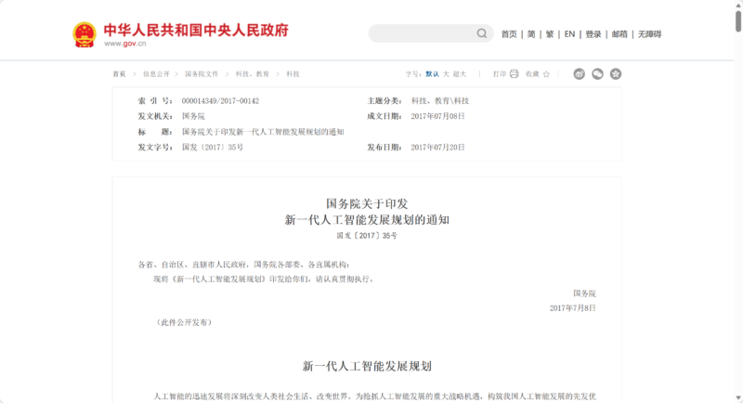
Task: Click the scrollbar down arrow
Action: [738, 397]
